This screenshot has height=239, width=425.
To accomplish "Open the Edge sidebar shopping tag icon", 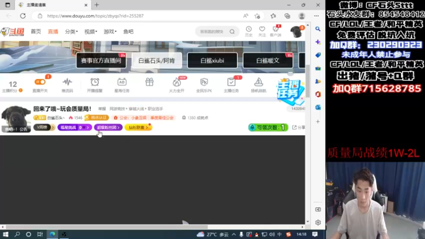I will pos(318,55).
